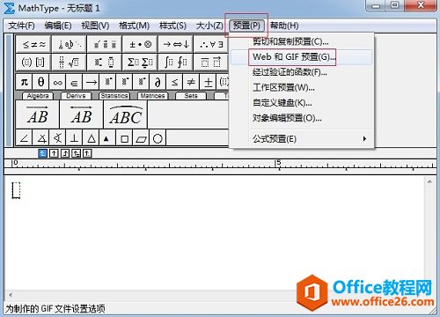Click the horizontal scrollbar left arrow

11,294
